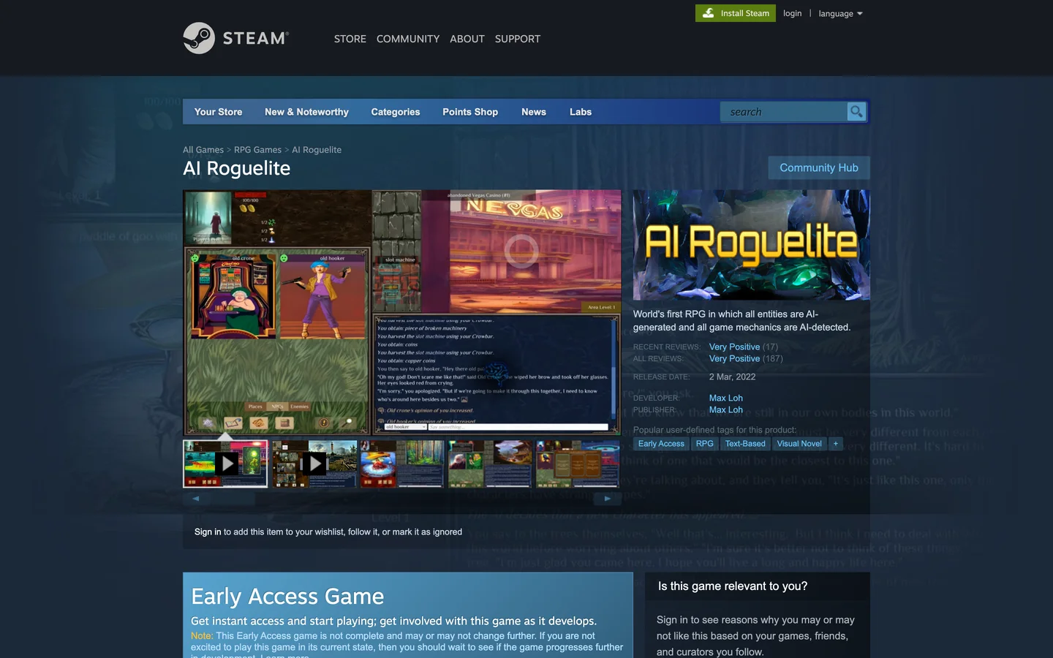Click the Text-Based tag
This screenshot has width=1053, height=658.
click(x=745, y=444)
